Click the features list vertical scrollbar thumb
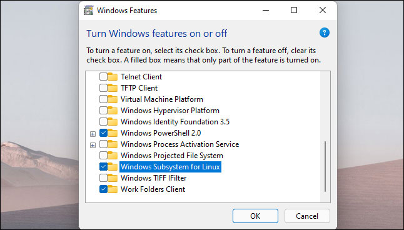Image resolution: width=404 pixels, height=230 pixels. point(325,166)
